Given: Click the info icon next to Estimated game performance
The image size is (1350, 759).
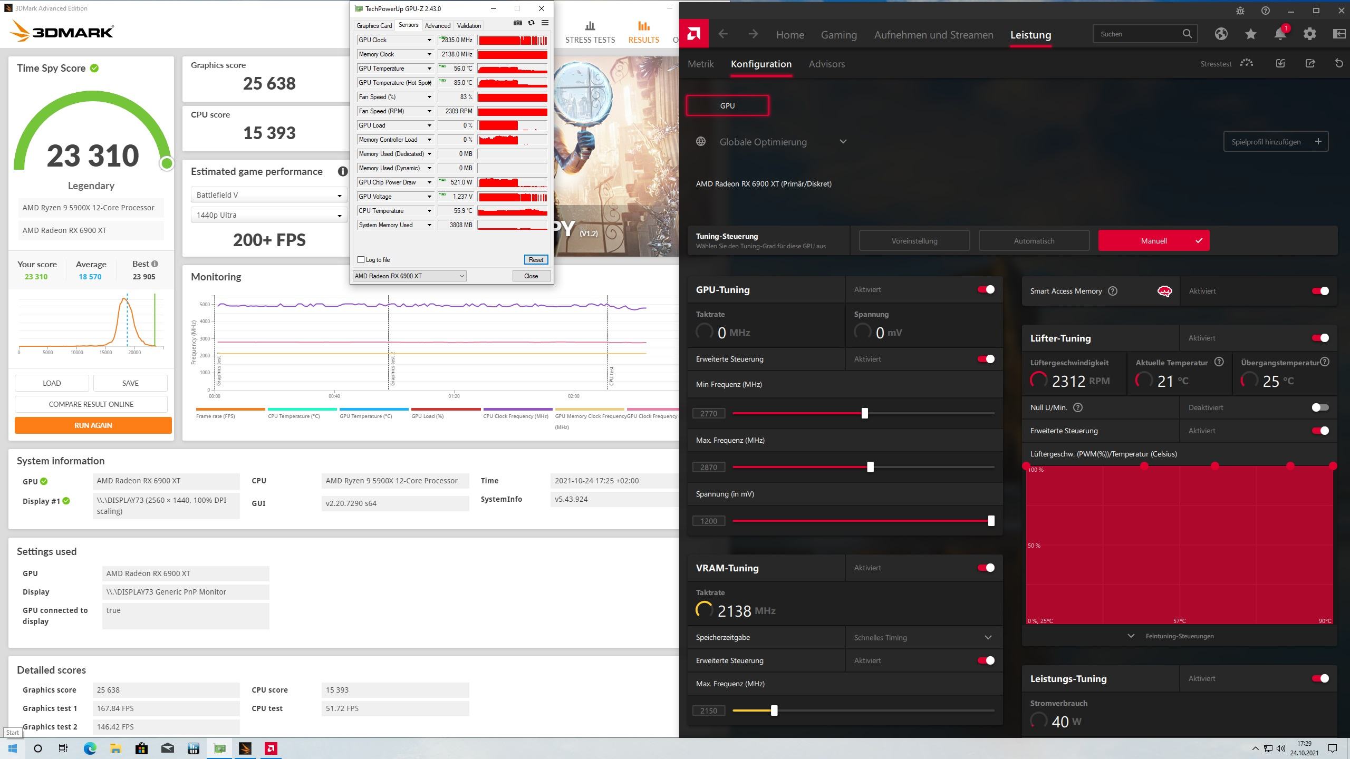Looking at the screenshot, I should [343, 171].
